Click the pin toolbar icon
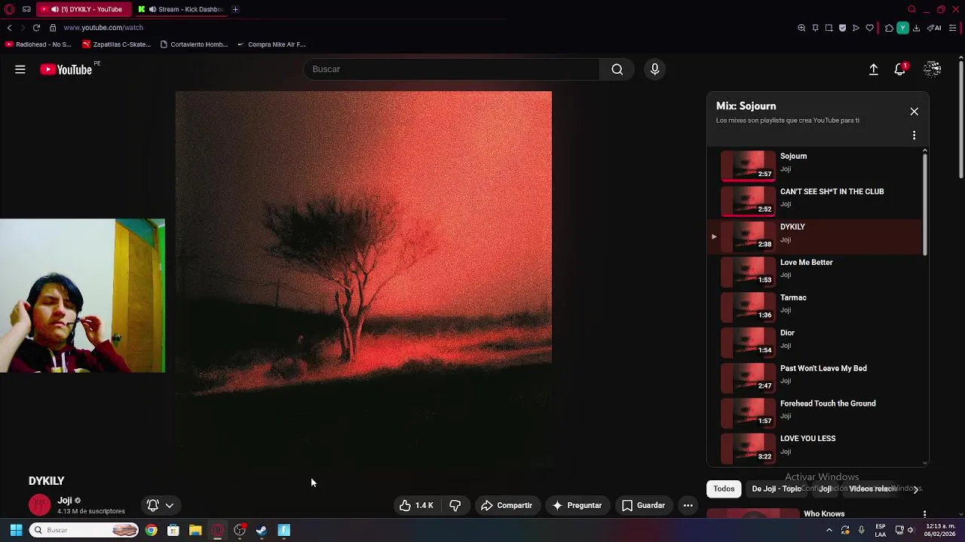 pyautogui.click(x=815, y=28)
